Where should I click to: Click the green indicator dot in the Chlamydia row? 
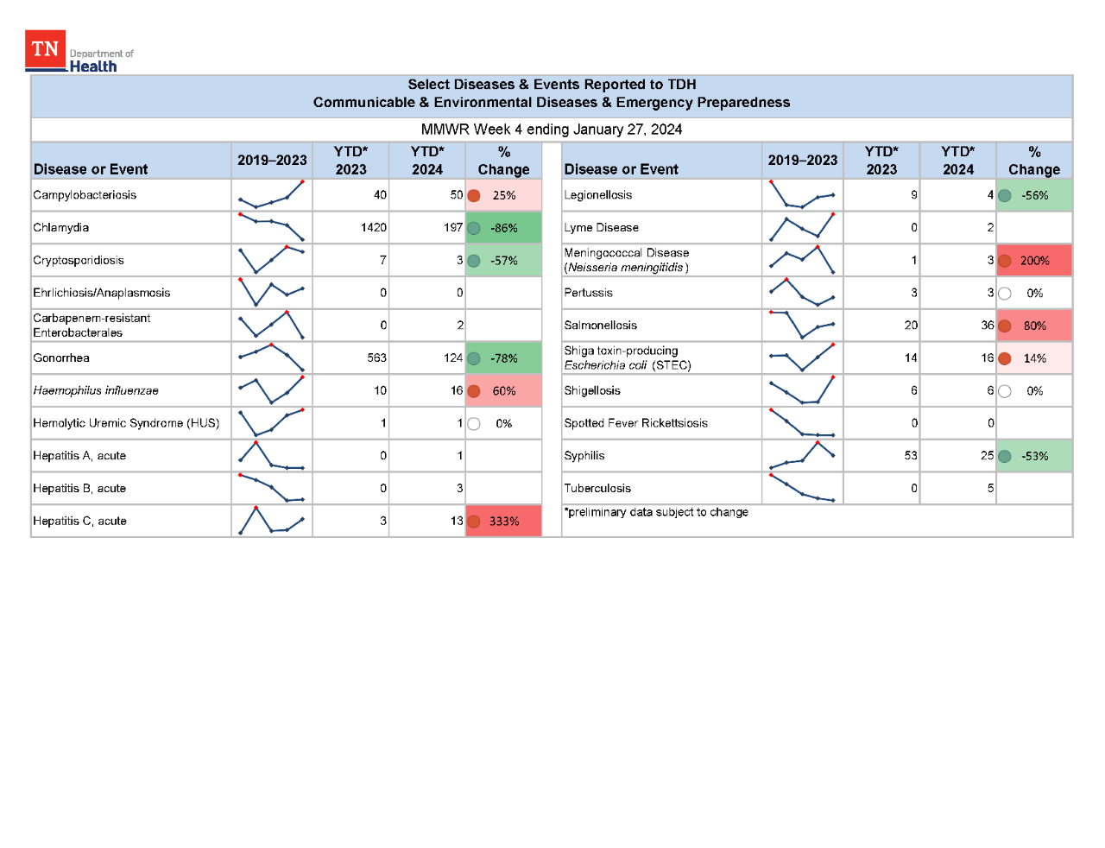tap(474, 228)
